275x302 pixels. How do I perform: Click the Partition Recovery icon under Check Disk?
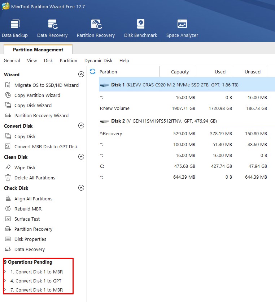(x=8, y=229)
